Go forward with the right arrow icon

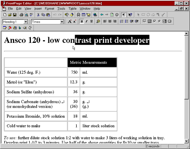click(107, 15)
